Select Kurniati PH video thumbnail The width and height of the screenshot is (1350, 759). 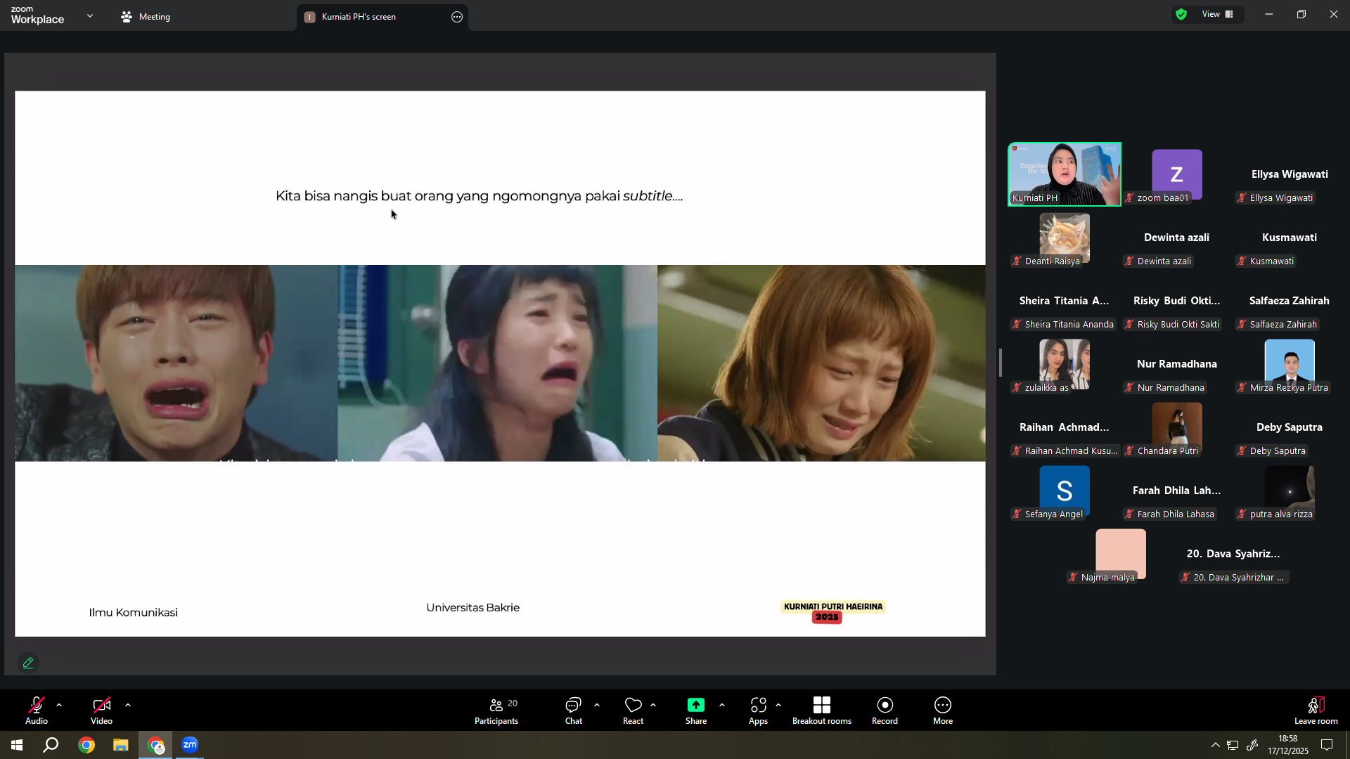pos(1065,174)
